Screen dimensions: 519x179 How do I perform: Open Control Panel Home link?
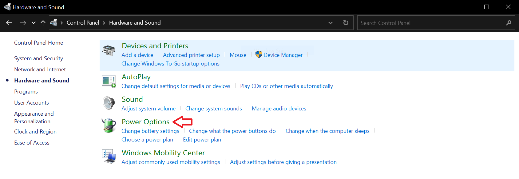pyautogui.click(x=38, y=43)
